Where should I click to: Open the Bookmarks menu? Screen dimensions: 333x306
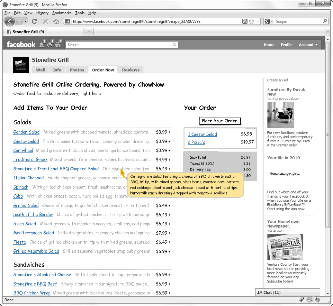point(62,13)
